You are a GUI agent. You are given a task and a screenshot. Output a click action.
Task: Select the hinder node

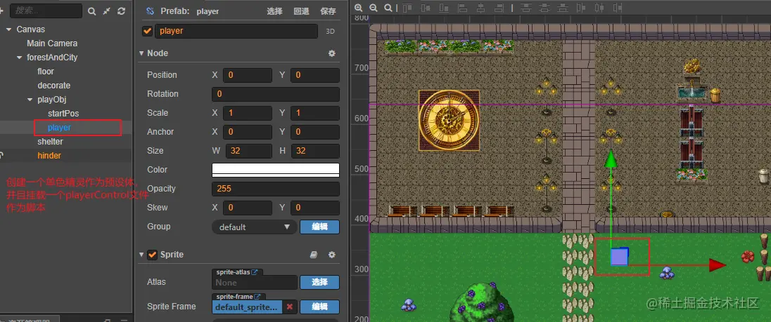(x=49, y=155)
